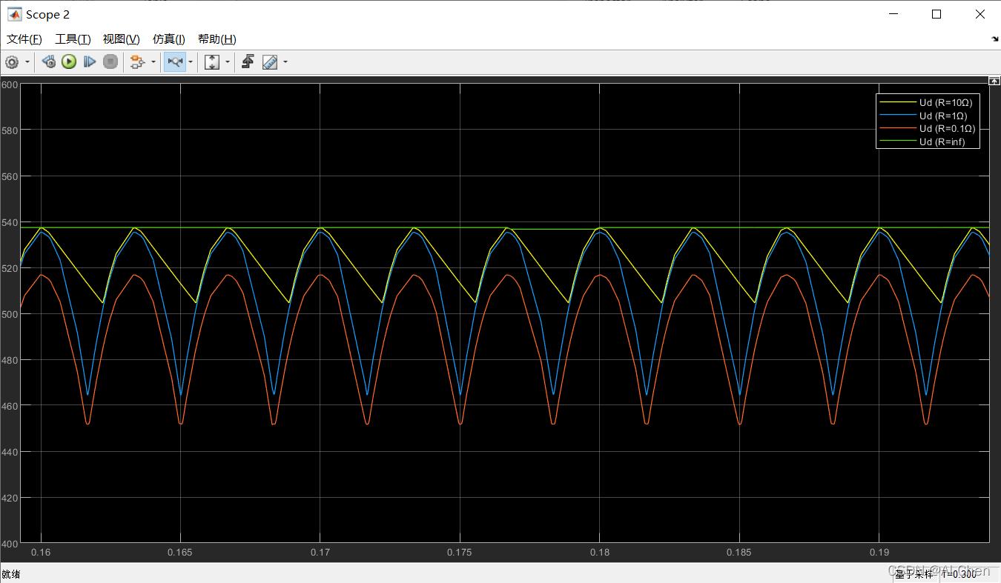Click the y-axis tick label 540

tap(9, 222)
